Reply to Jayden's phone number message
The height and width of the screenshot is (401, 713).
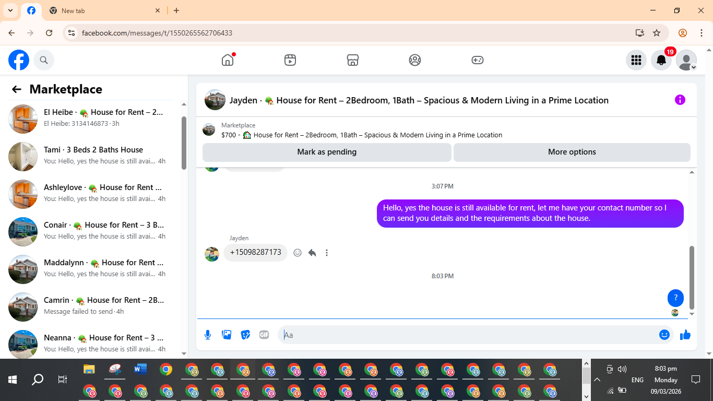[312, 253]
